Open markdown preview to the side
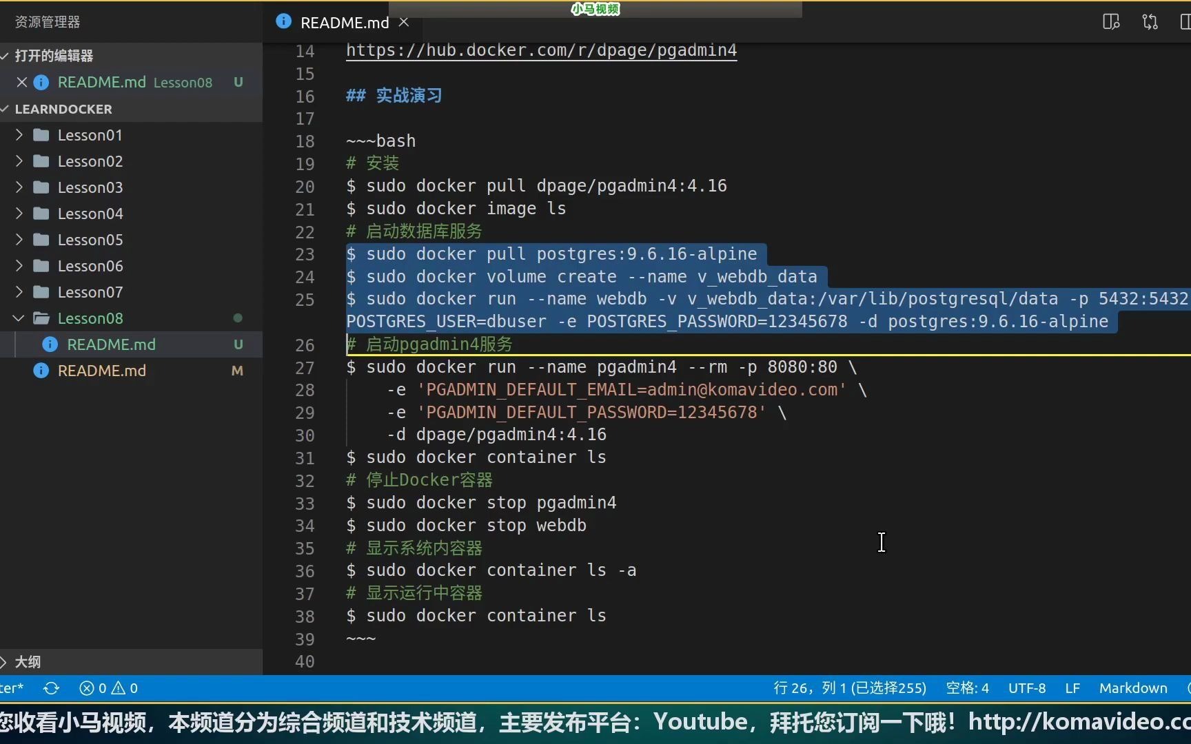 [1111, 22]
